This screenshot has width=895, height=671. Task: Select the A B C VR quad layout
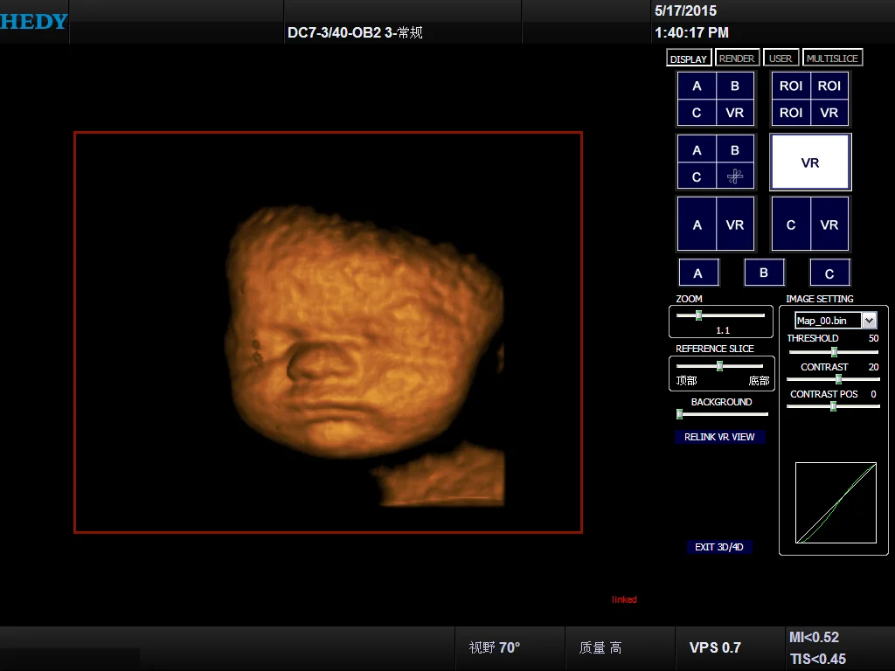pyautogui.click(x=716, y=99)
